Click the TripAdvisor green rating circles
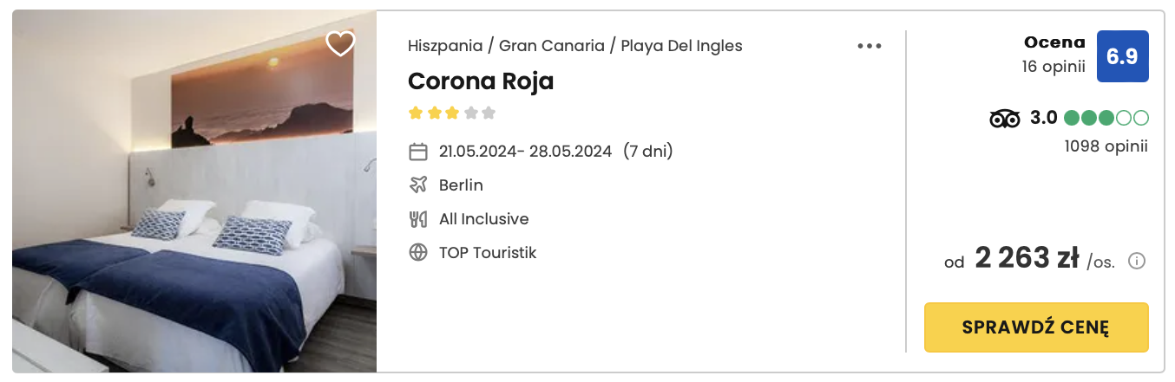This screenshot has height=382, width=1175. (1106, 119)
